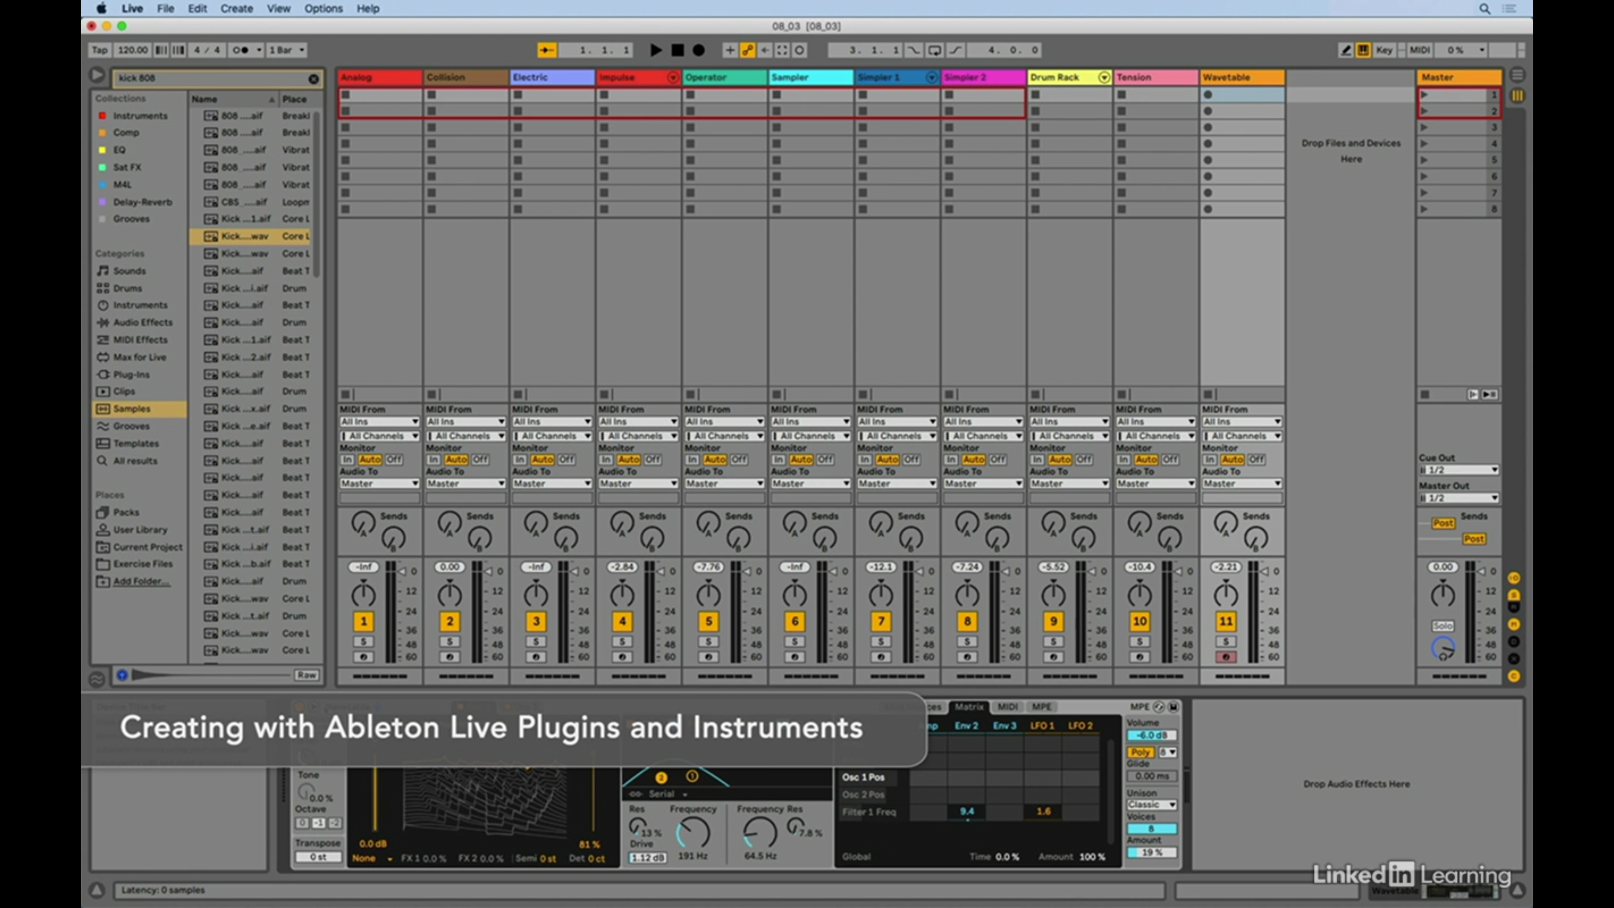Select the Analog track header
The height and width of the screenshot is (908, 1614).
[380, 77]
